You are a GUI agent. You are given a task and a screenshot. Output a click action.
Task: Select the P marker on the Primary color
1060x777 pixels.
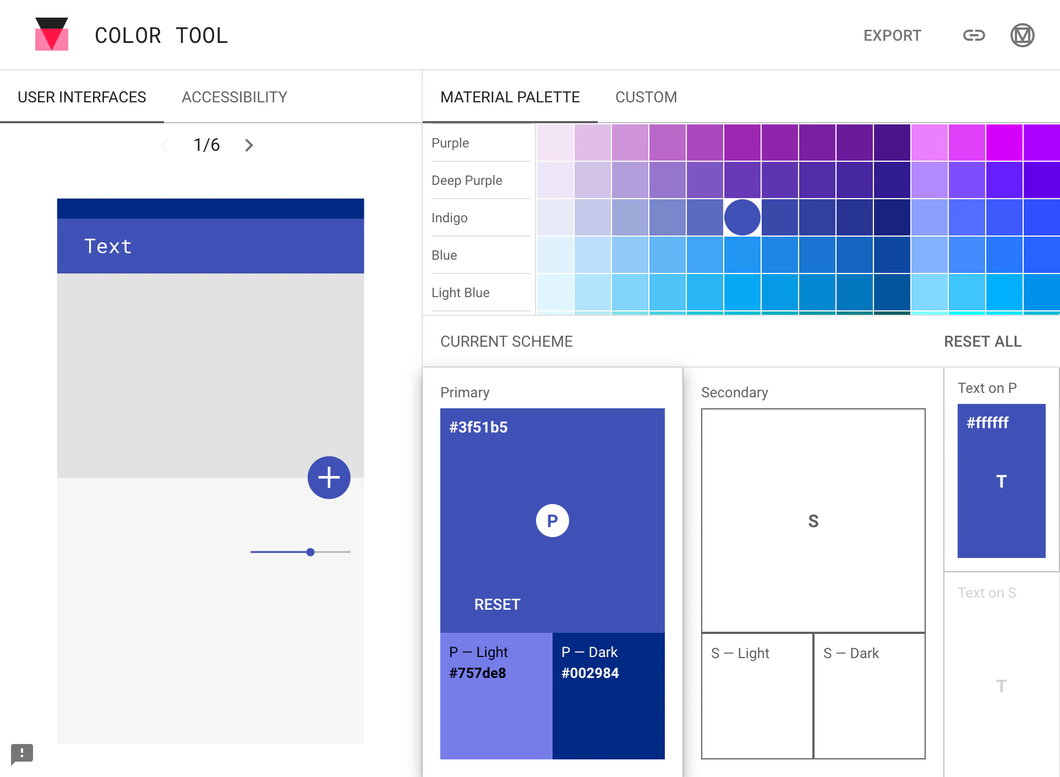tap(552, 520)
